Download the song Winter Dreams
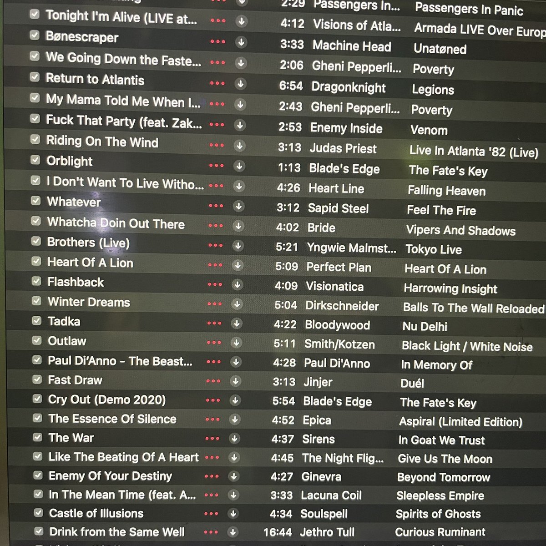This screenshot has height=546, width=546. pyautogui.click(x=237, y=304)
